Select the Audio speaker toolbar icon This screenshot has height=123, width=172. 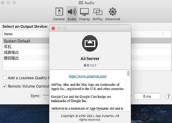coord(72,14)
